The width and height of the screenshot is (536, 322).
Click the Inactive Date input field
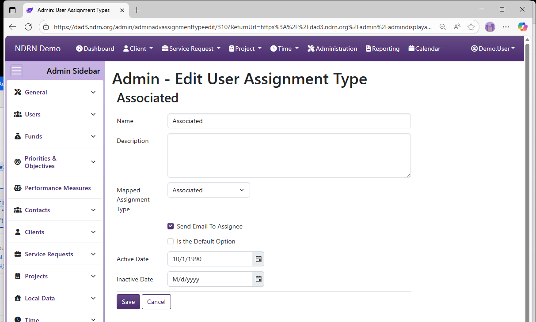(210, 279)
